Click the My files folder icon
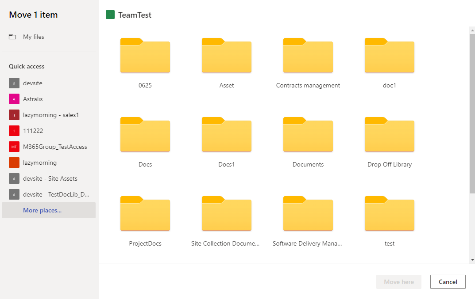475x299 pixels. pyautogui.click(x=13, y=37)
